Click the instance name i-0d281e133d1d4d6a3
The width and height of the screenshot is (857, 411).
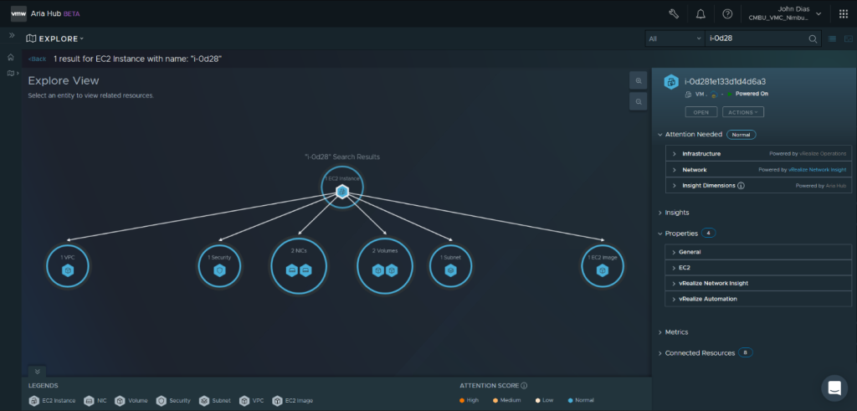tap(726, 82)
